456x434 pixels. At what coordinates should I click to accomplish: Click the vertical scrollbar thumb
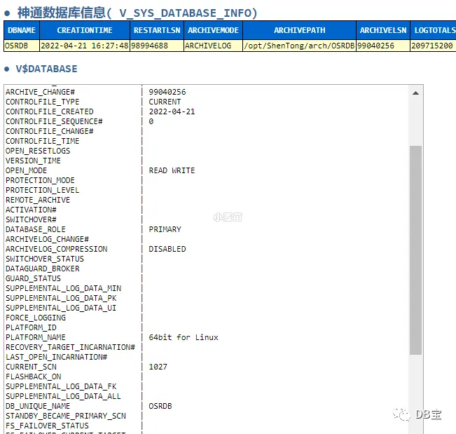click(415, 250)
